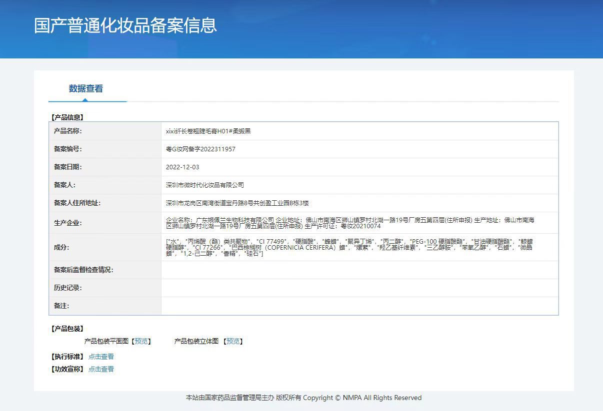Click the 备注 row label

click(61, 306)
